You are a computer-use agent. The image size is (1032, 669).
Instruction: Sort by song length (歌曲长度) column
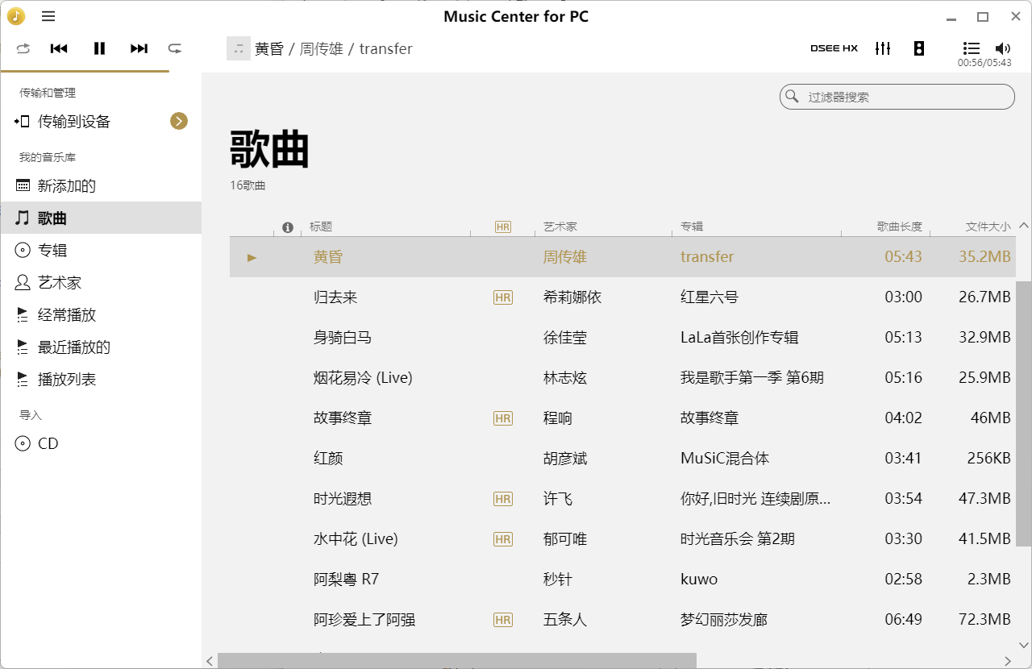point(900,227)
